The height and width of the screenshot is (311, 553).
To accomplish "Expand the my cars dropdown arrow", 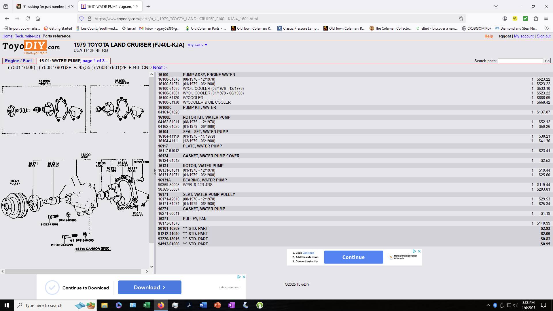I will [x=206, y=45].
